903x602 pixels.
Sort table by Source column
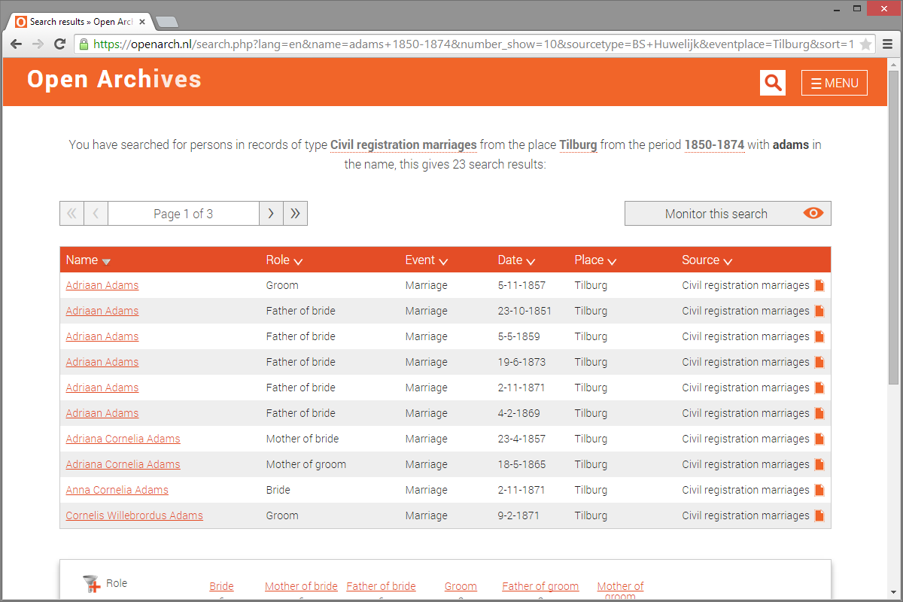tap(707, 260)
